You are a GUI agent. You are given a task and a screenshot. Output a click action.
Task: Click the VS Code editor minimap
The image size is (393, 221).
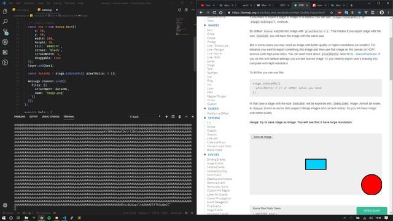click(x=182, y=26)
